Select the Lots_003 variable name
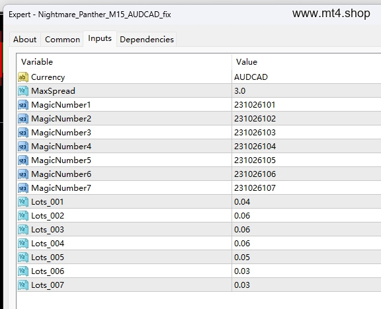This screenshot has width=381, height=309. pos(48,230)
